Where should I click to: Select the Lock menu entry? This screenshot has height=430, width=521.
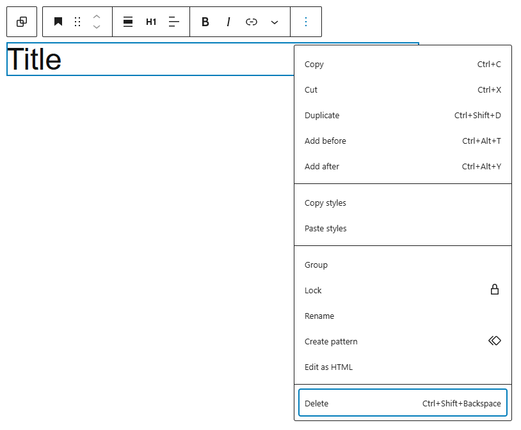pyautogui.click(x=403, y=291)
